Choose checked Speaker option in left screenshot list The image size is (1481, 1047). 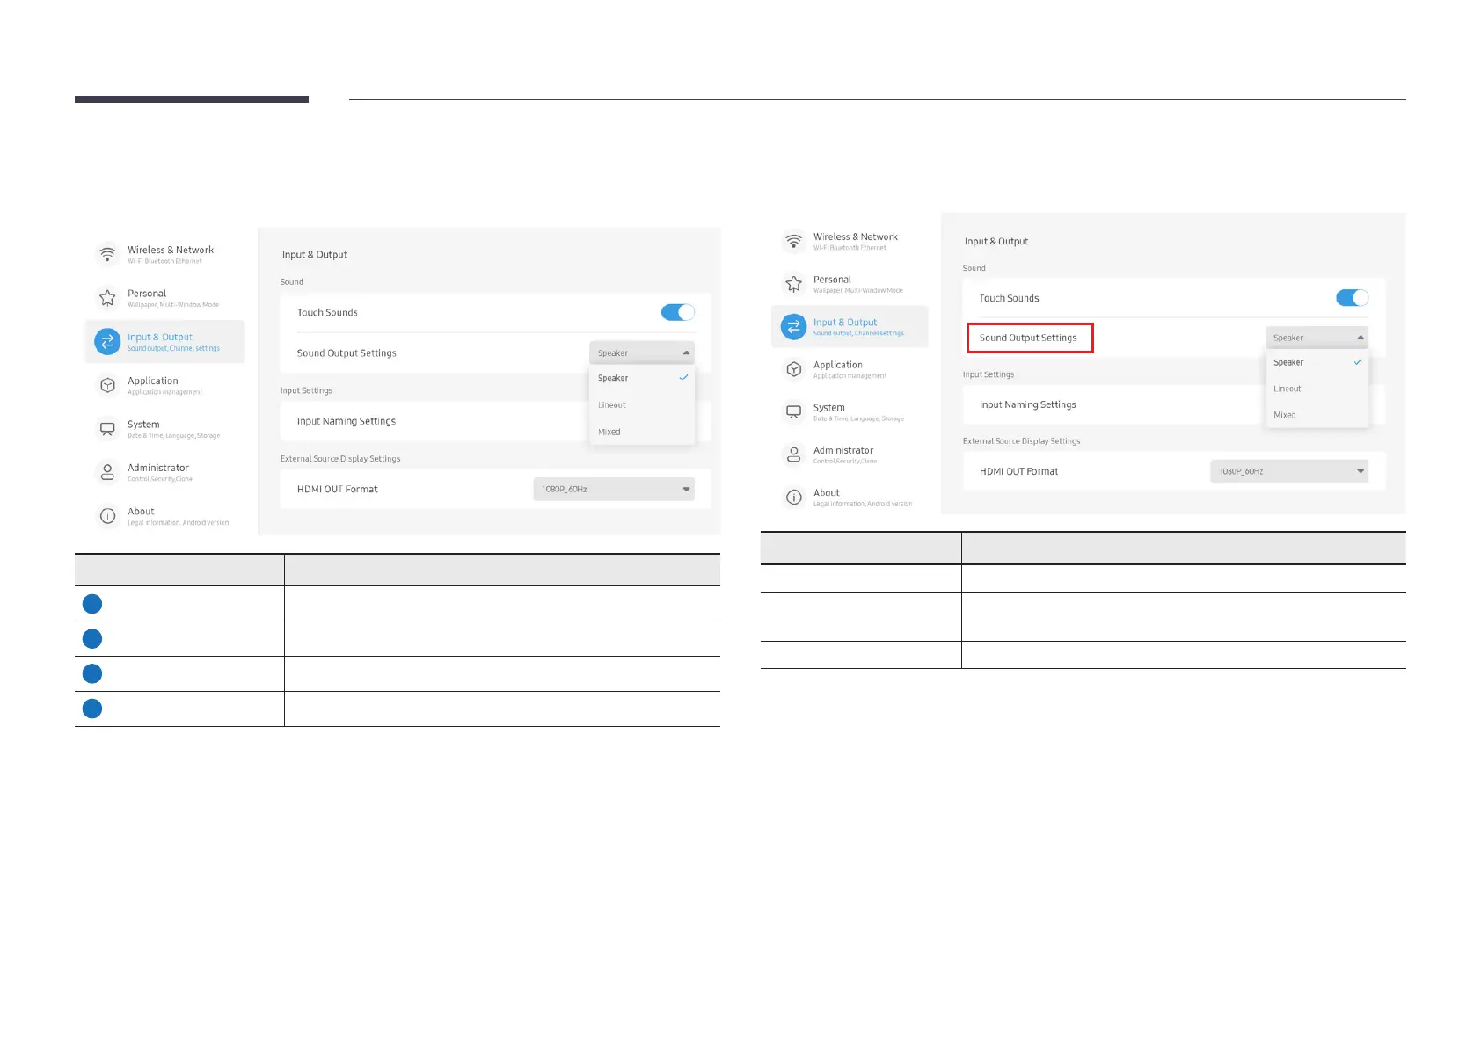coord(642,378)
